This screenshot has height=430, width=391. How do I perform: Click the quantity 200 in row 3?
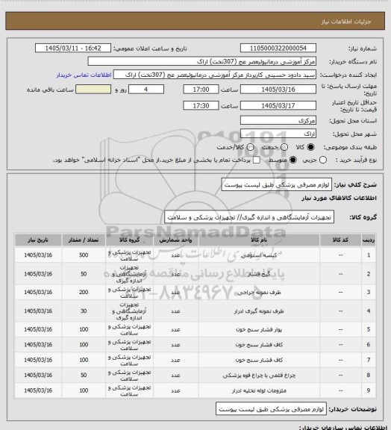(84, 293)
